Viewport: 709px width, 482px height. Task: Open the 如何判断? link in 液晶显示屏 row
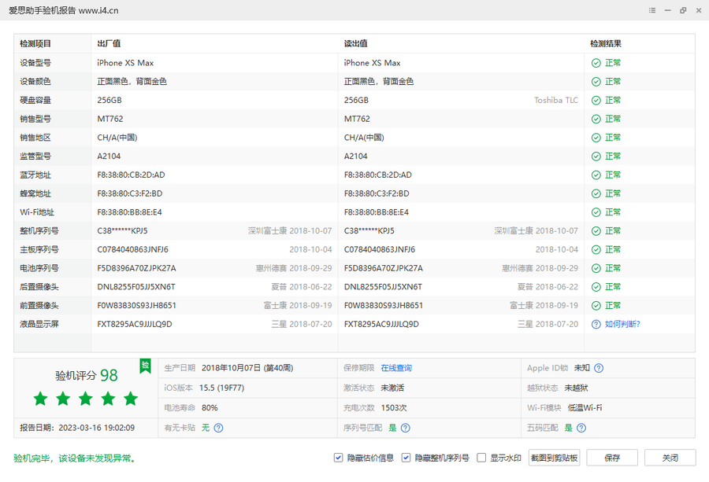(622, 324)
